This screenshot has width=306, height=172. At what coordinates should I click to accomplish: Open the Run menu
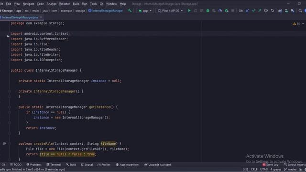(x=85, y=4)
